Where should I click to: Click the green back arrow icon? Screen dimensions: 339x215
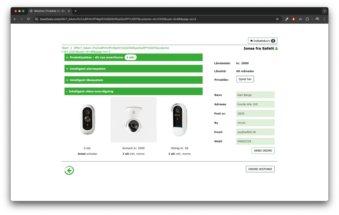(x=69, y=171)
